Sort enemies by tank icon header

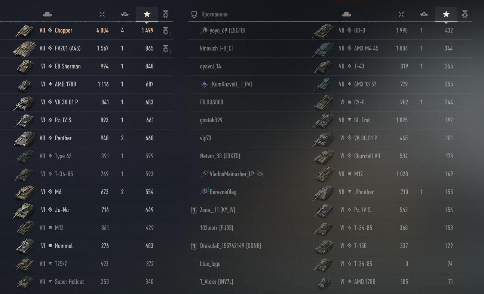tap(346, 14)
